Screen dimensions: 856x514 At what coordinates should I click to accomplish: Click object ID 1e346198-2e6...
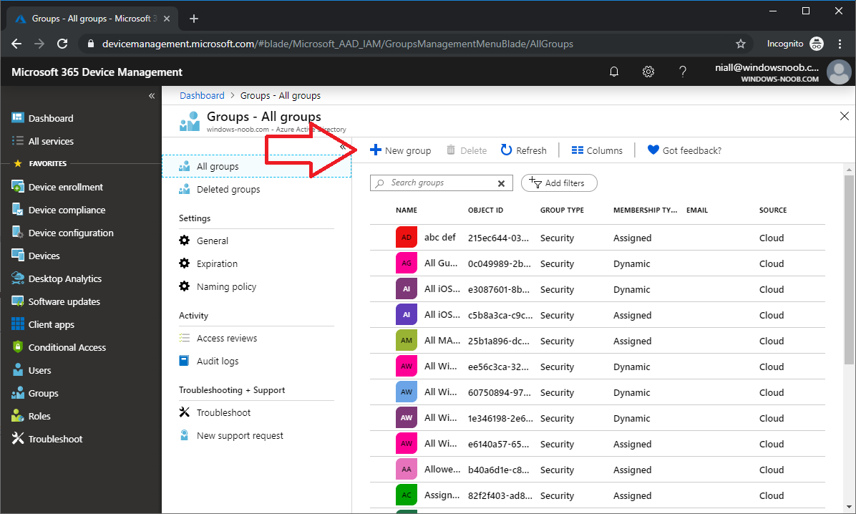pyautogui.click(x=500, y=418)
